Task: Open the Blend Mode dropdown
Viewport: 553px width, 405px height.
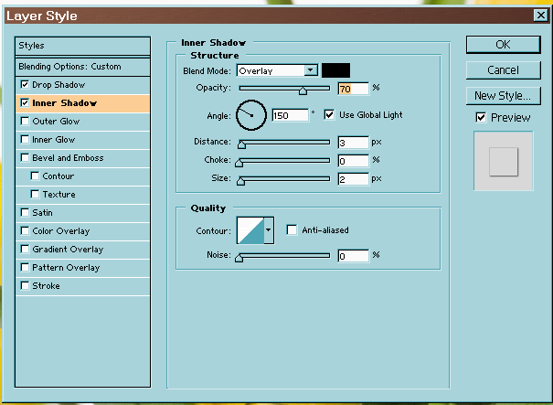Action: [x=311, y=70]
